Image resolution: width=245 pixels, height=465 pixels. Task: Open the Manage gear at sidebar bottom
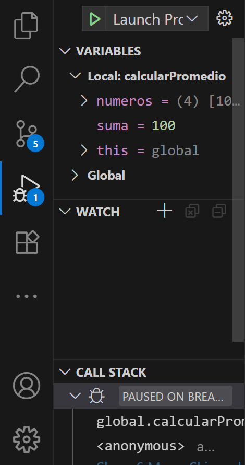(x=27, y=439)
